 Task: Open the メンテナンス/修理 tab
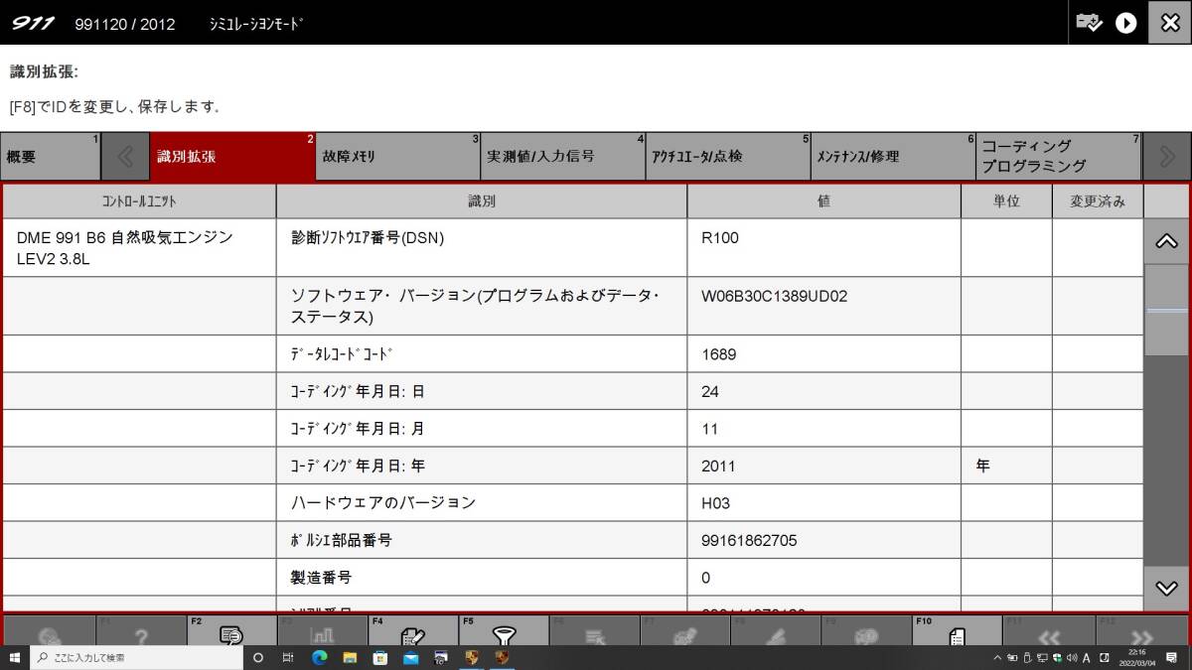893,156
